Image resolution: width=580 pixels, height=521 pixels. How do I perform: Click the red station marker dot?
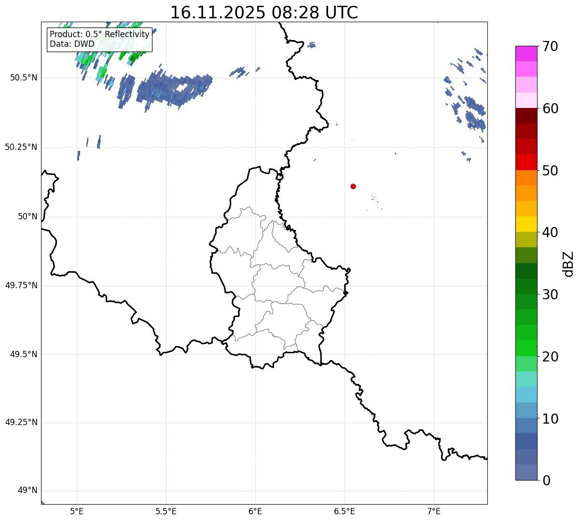tap(353, 186)
